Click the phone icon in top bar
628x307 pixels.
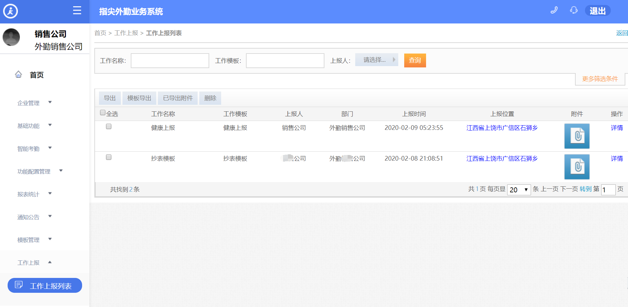click(554, 11)
